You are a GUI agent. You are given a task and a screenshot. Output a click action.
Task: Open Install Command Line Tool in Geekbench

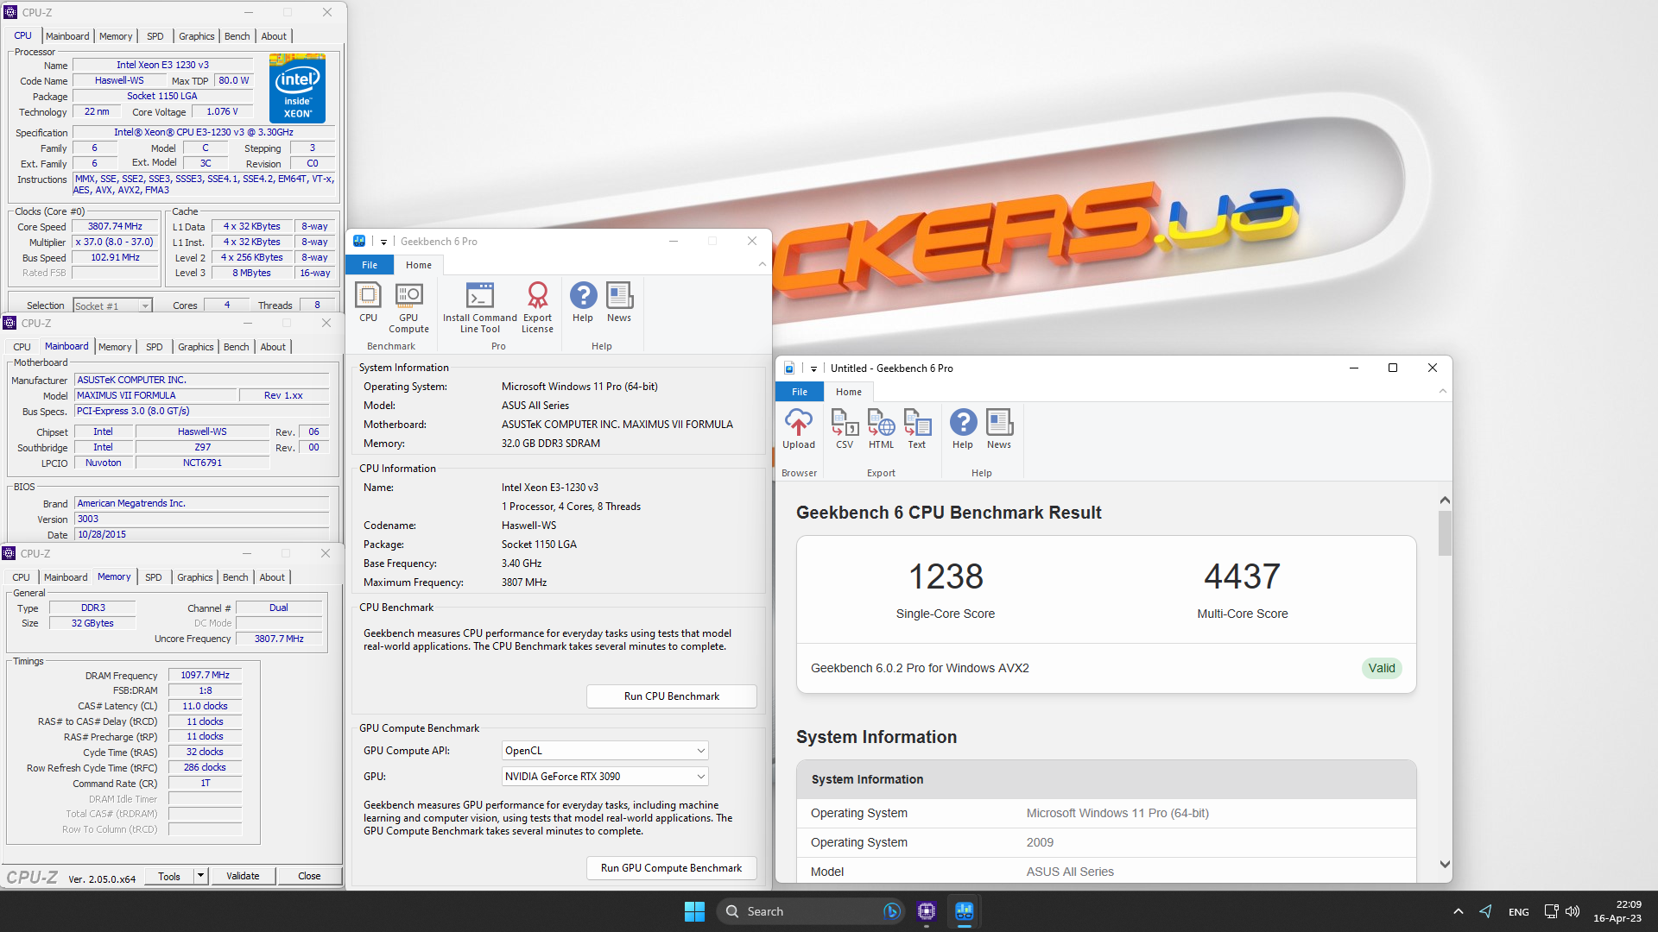480,307
